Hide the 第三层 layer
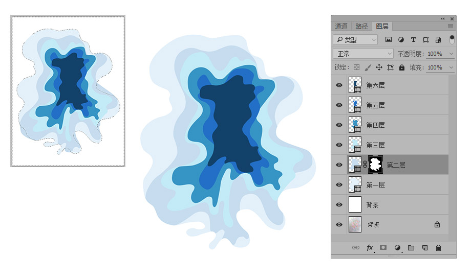Screen dimensions: 471x279 (339, 145)
